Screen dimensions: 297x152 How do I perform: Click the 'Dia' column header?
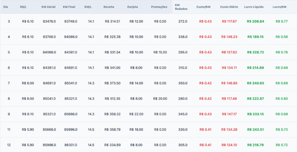6,7
